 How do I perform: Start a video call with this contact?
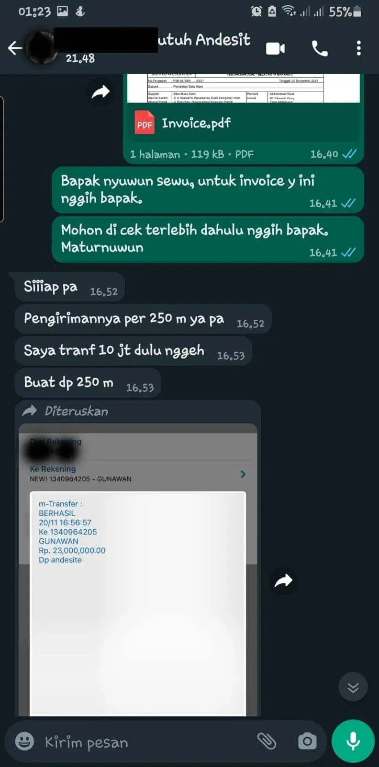pyautogui.click(x=275, y=48)
